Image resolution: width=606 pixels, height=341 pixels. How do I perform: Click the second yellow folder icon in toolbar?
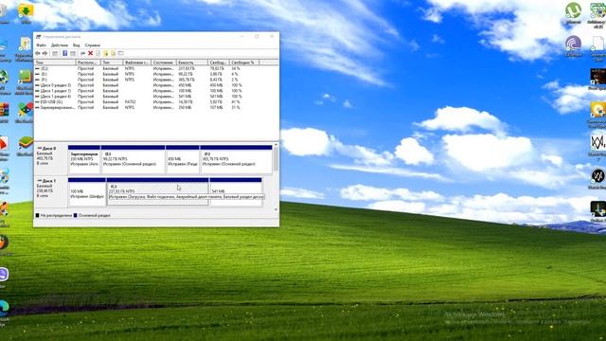114,53
